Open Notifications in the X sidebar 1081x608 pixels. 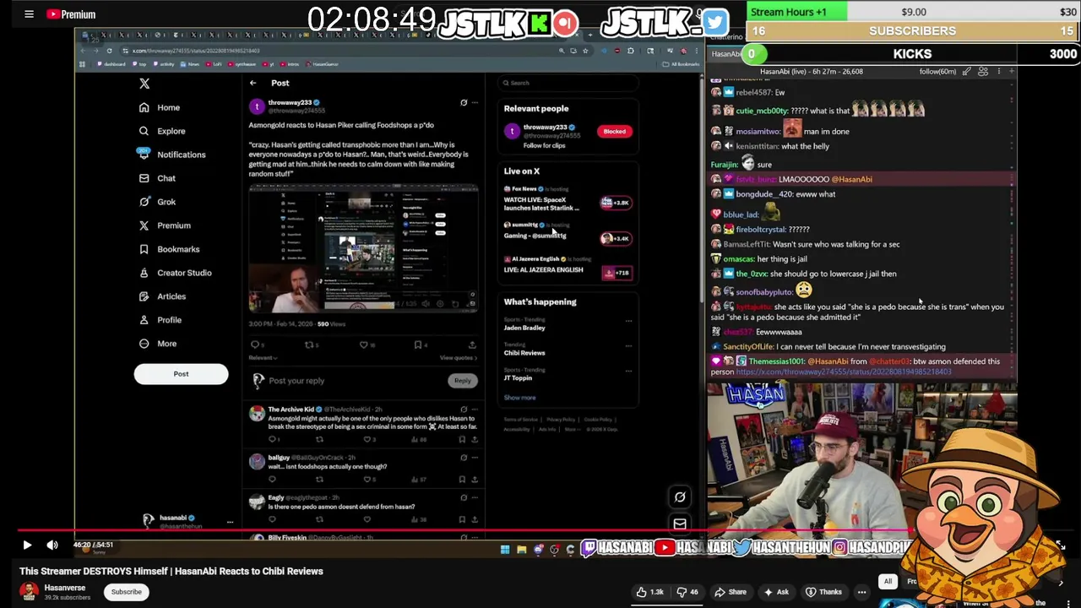pyautogui.click(x=171, y=155)
